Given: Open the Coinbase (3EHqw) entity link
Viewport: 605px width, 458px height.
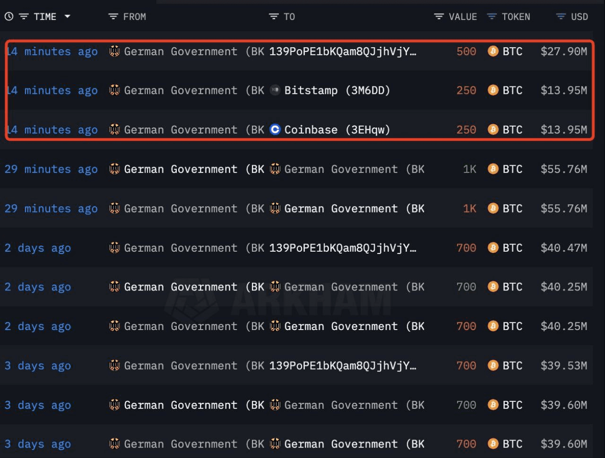Looking at the screenshot, I should 337,129.
